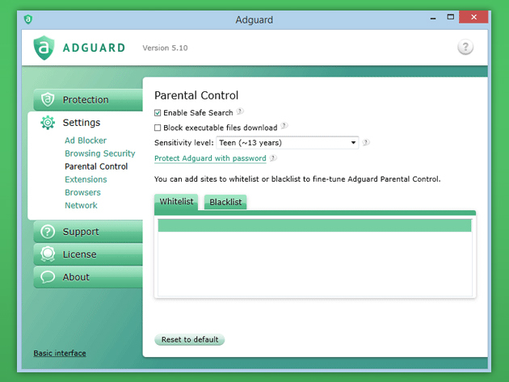Image resolution: width=509 pixels, height=382 pixels.
Task: Click the Settings gear icon
Action: (x=48, y=123)
